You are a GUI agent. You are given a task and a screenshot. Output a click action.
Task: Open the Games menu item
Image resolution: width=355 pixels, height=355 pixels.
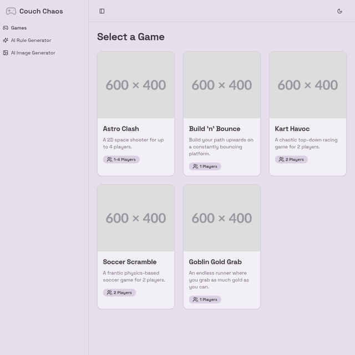19,28
